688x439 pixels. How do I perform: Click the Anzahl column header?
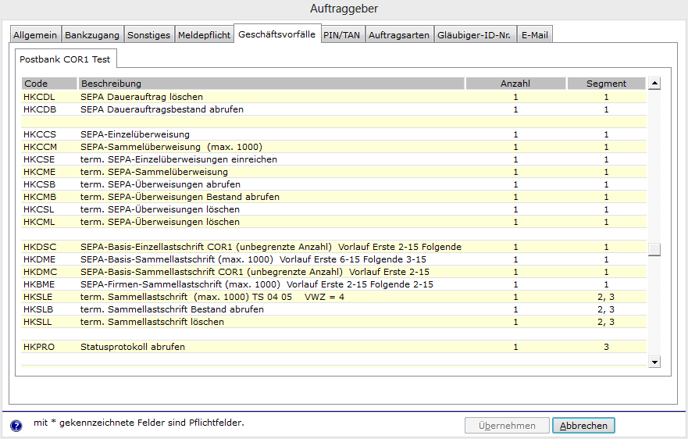(515, 84)
